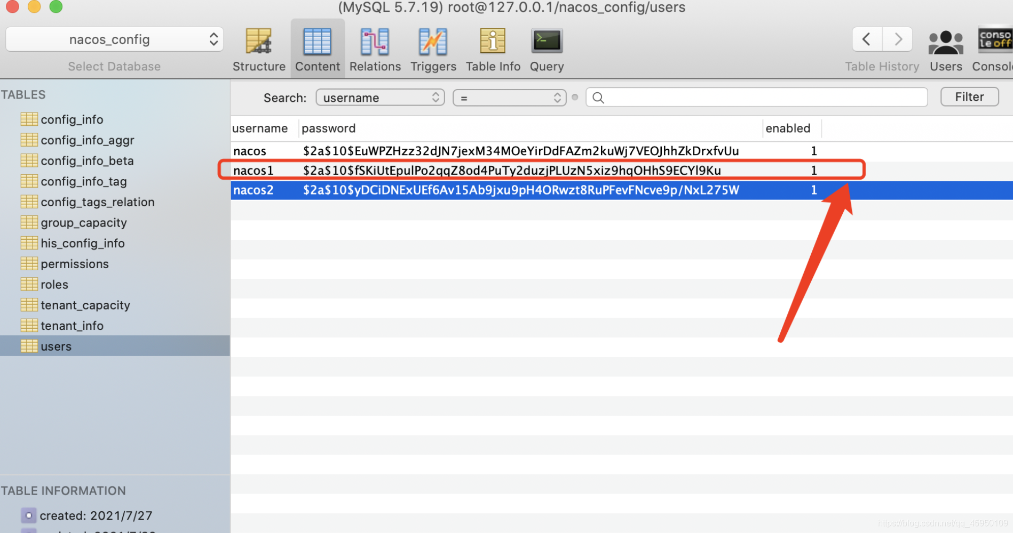The width and height of the screenshot is (1013, 533).
Task: Select the nacos1 username cell
Action: coord(254,171)
